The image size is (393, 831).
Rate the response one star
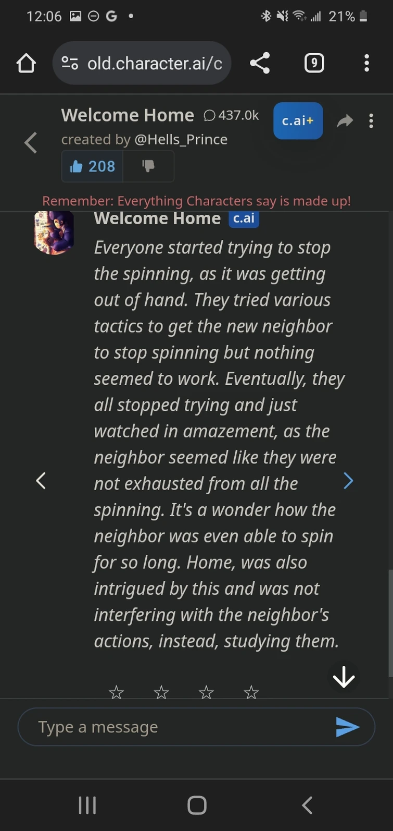tap(116, 692)
